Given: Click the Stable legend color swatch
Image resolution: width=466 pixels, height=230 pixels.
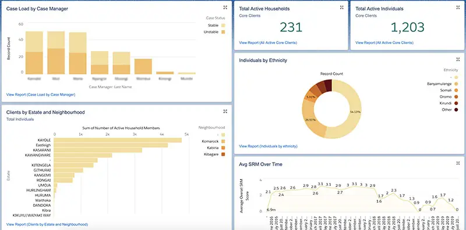Looking at the screenshot, I should [223, 26].
